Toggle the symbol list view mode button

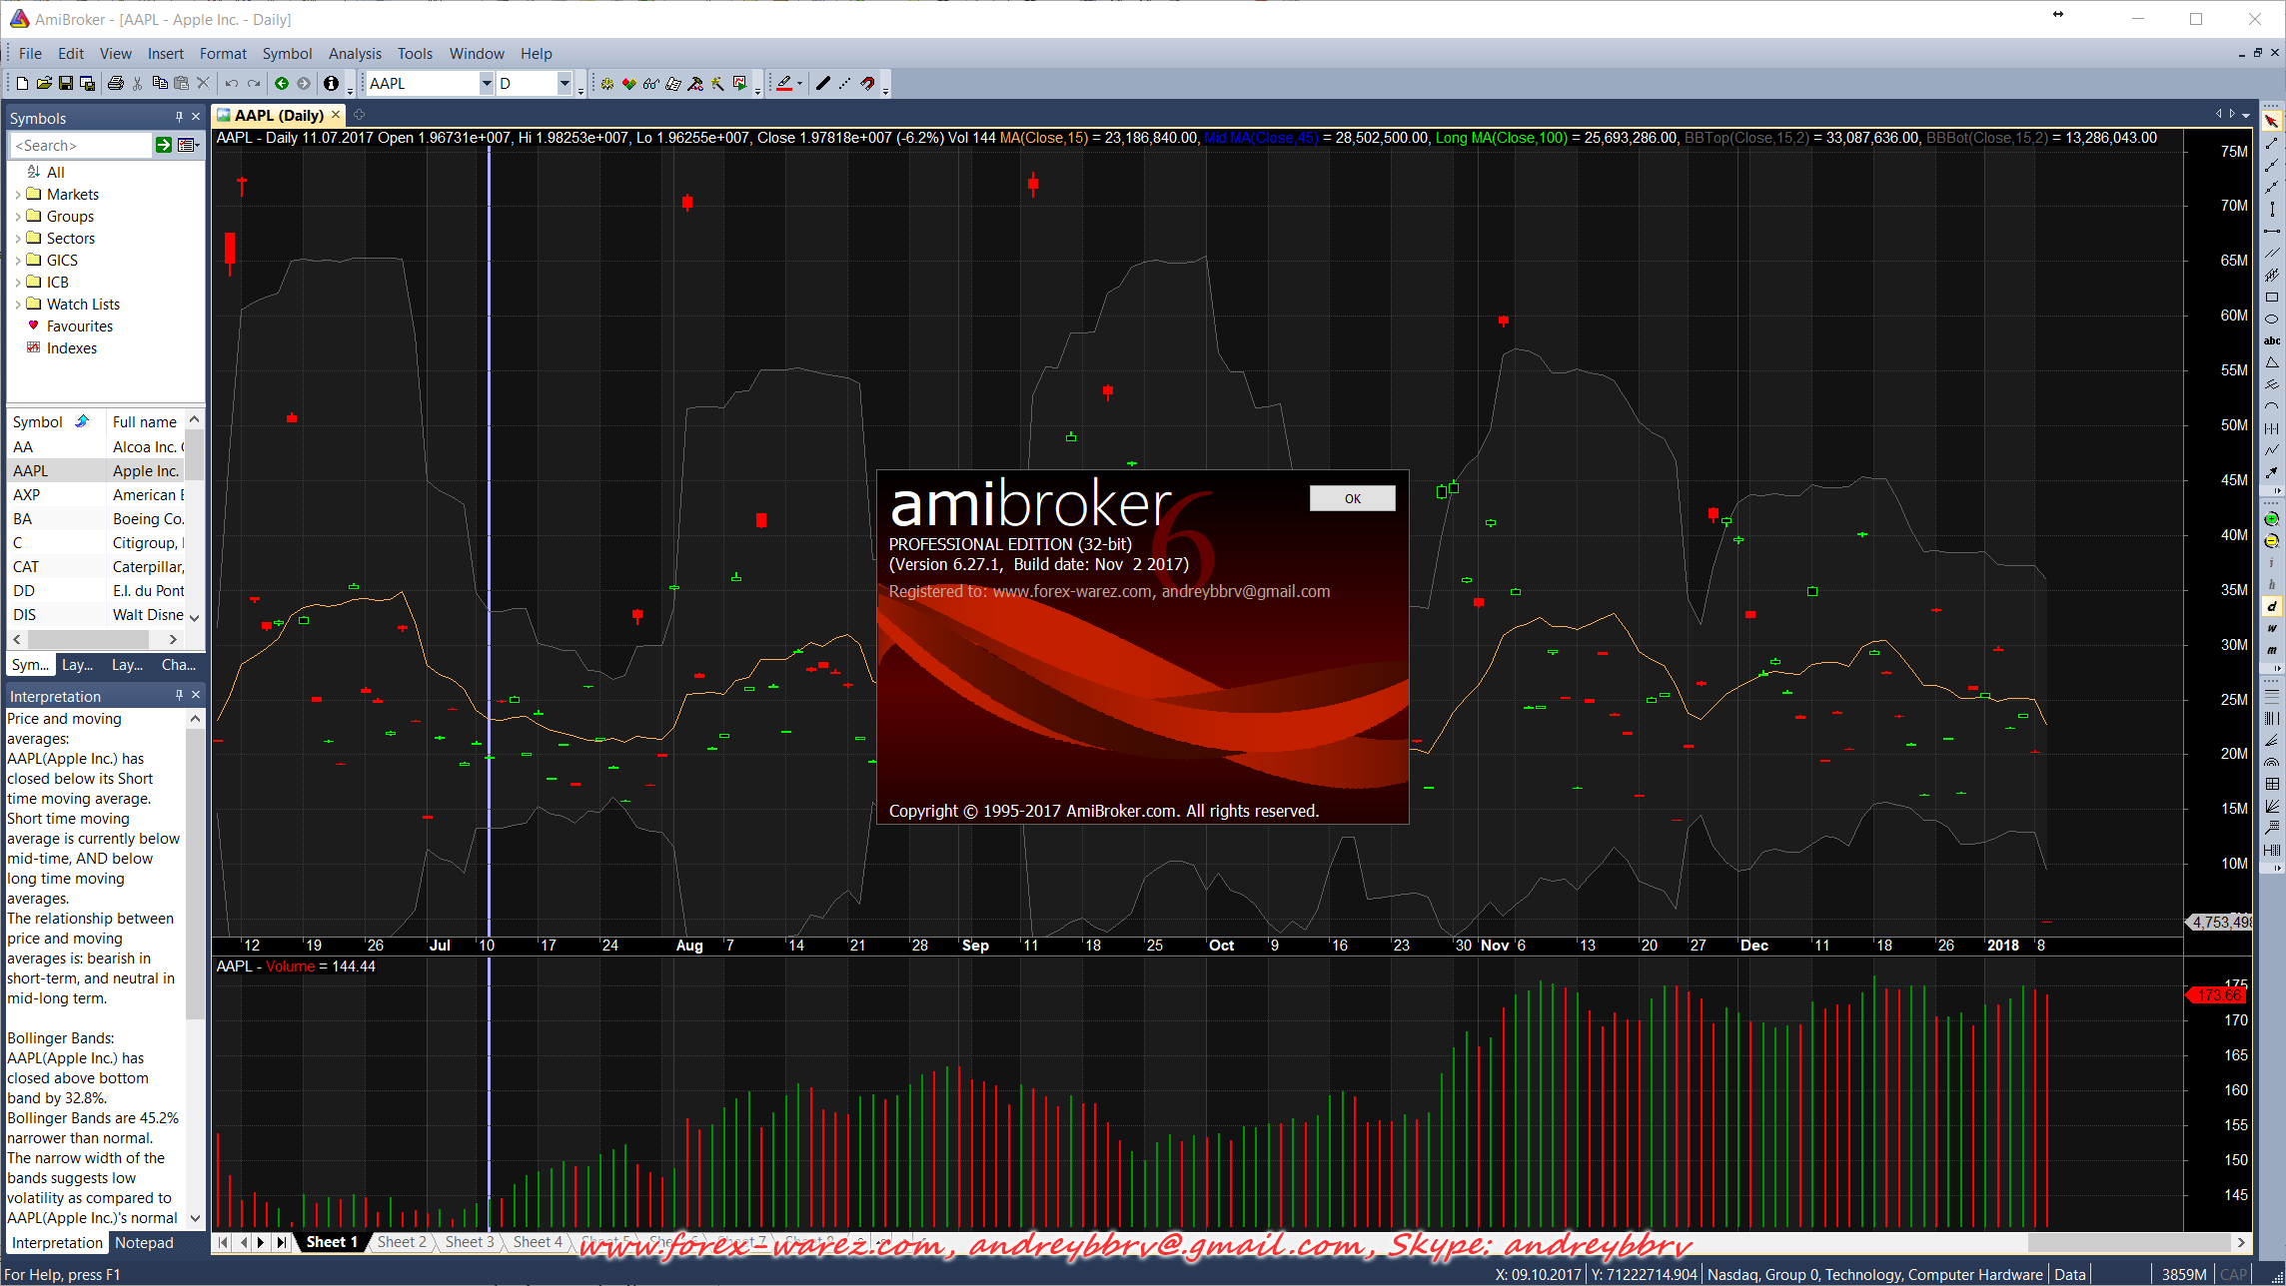point(187,146)
